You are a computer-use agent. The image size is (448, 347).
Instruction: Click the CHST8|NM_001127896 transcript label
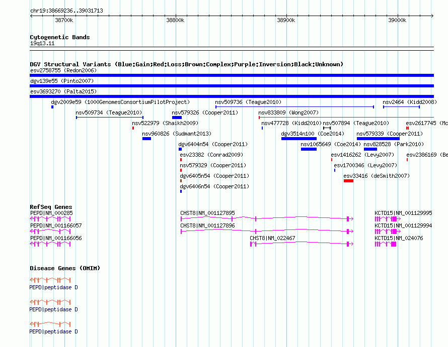[x=208, y=225]
